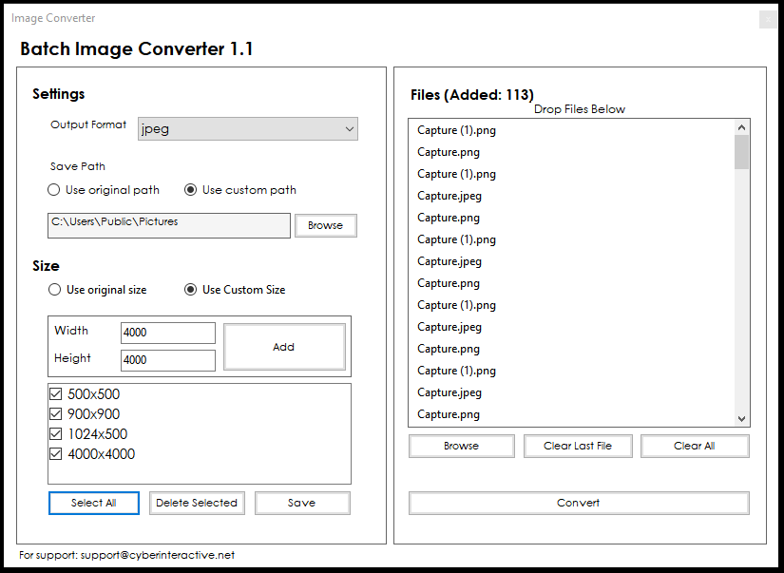Open the Output Format jpeg dropdown

tap(247, 129)
